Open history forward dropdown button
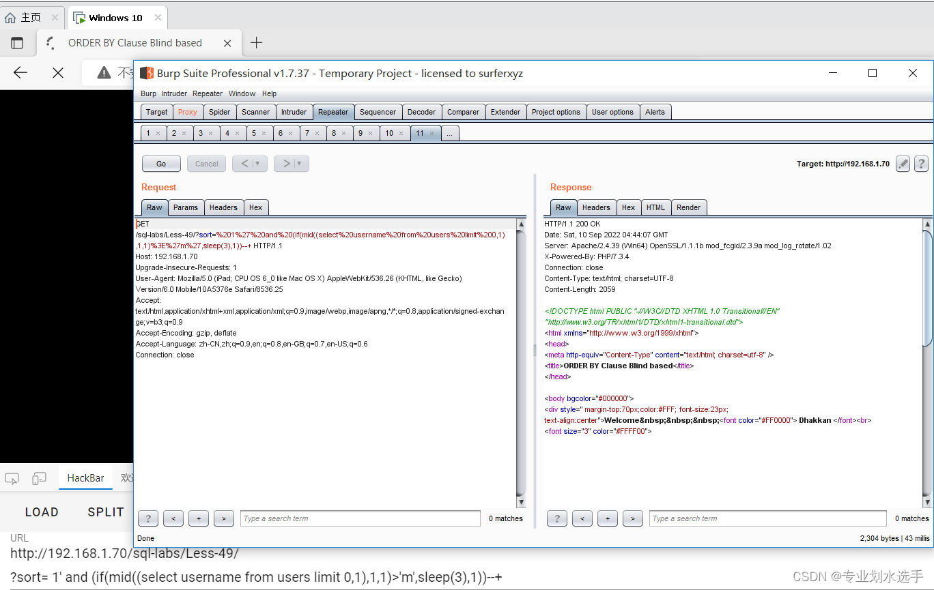This screenshot has height=590, width=934. 292,164
